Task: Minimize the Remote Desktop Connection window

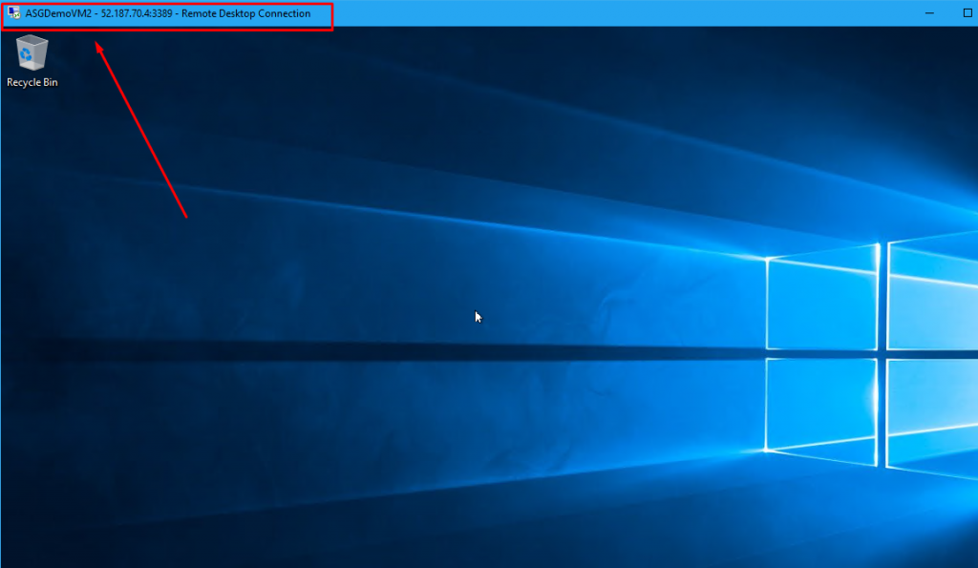Action: pyautogui.click(x=929, y=13)
